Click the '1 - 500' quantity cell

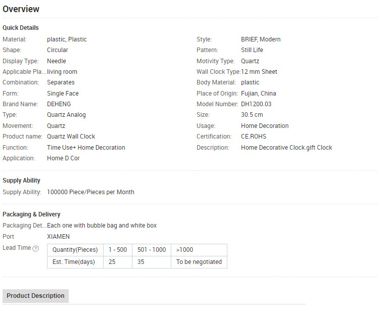[118, 250]
